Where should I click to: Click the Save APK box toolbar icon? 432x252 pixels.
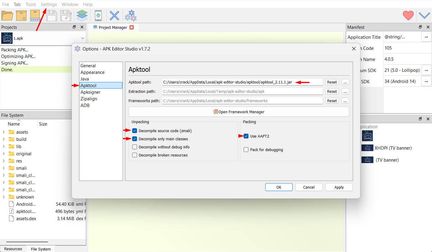[x=21, y=16]
